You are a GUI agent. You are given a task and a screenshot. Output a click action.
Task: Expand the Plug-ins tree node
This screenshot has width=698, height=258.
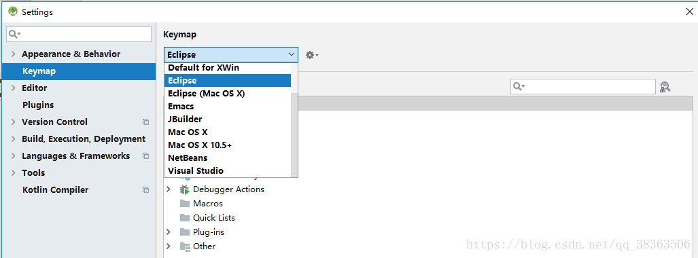[169, 232]
